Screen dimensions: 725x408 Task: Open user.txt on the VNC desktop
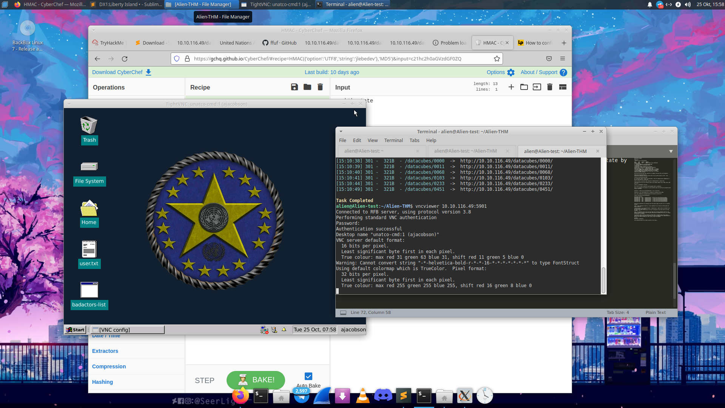pos(89,253)
